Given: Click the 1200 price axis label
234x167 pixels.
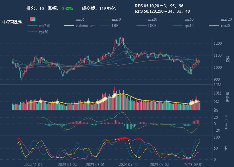Looking at the screenshot, I should tap(218, 43).
